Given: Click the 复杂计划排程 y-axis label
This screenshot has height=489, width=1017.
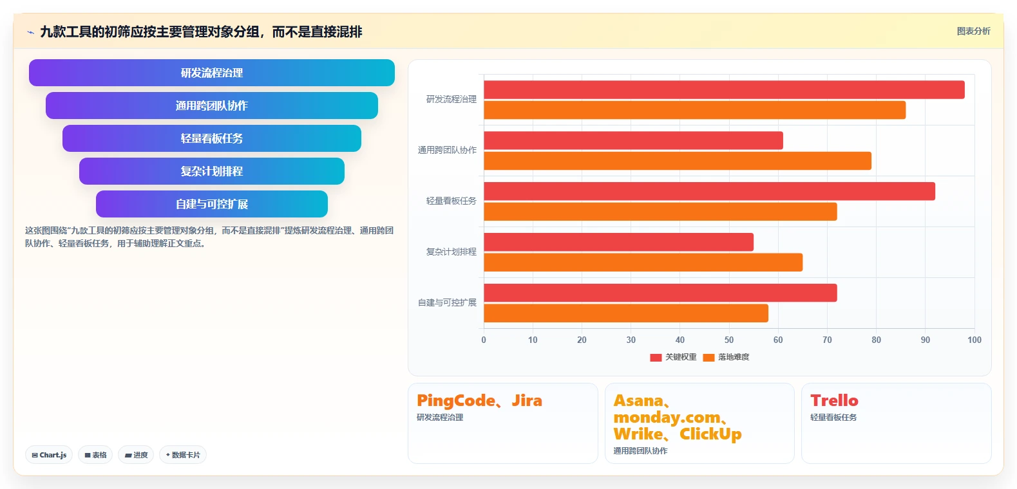Looking at the screenshot, I should pos(451,252).
